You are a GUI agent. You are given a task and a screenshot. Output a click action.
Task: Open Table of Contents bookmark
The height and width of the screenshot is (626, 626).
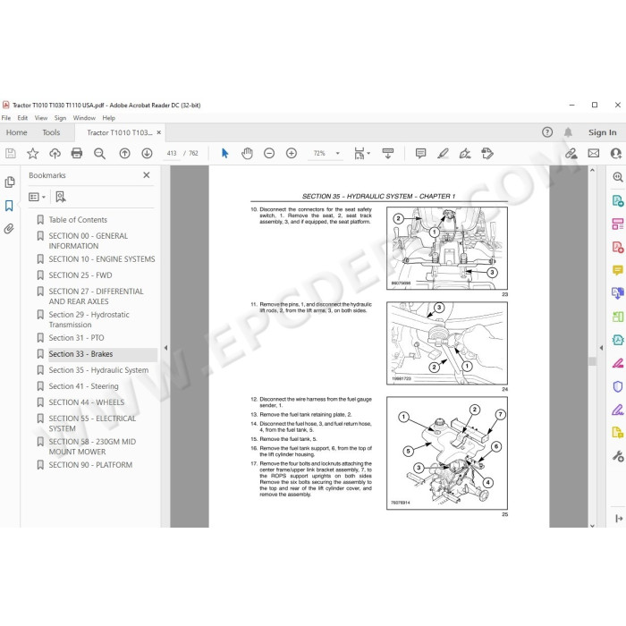(x=78, y=220)
